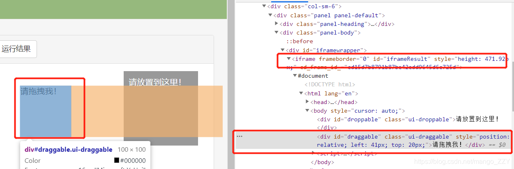Collapse the div class="panel panel-default" node
Screen dimensions: 514x169
coord(270,15)
